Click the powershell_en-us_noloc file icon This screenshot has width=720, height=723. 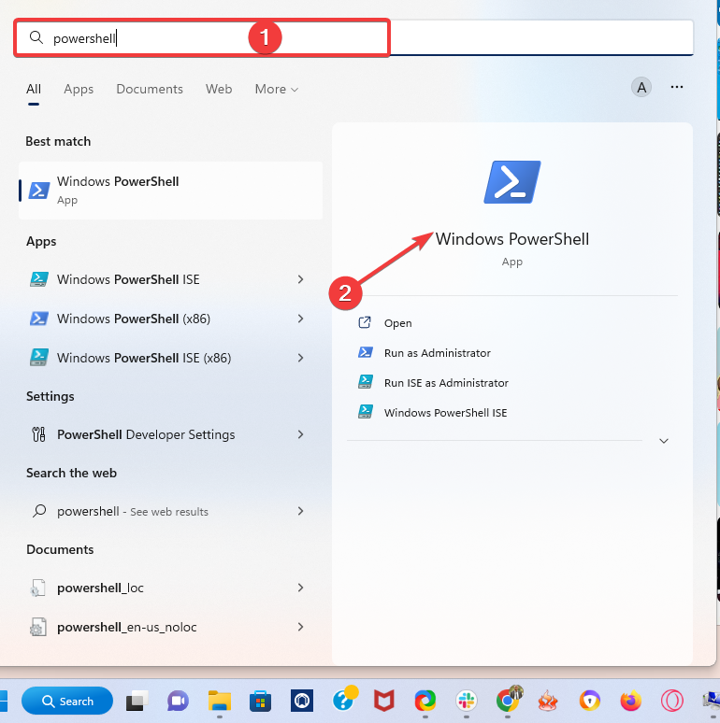coord(37,627)
